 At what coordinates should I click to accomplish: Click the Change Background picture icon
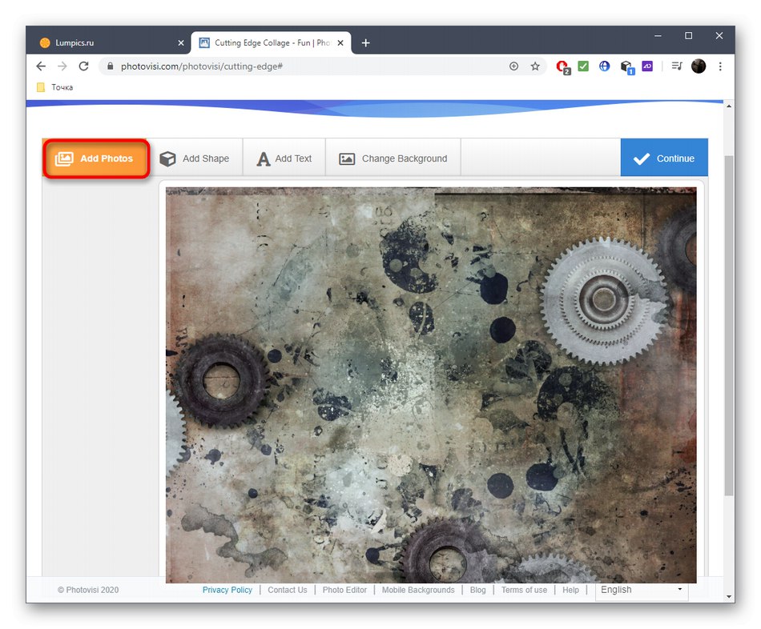[347, 158]
